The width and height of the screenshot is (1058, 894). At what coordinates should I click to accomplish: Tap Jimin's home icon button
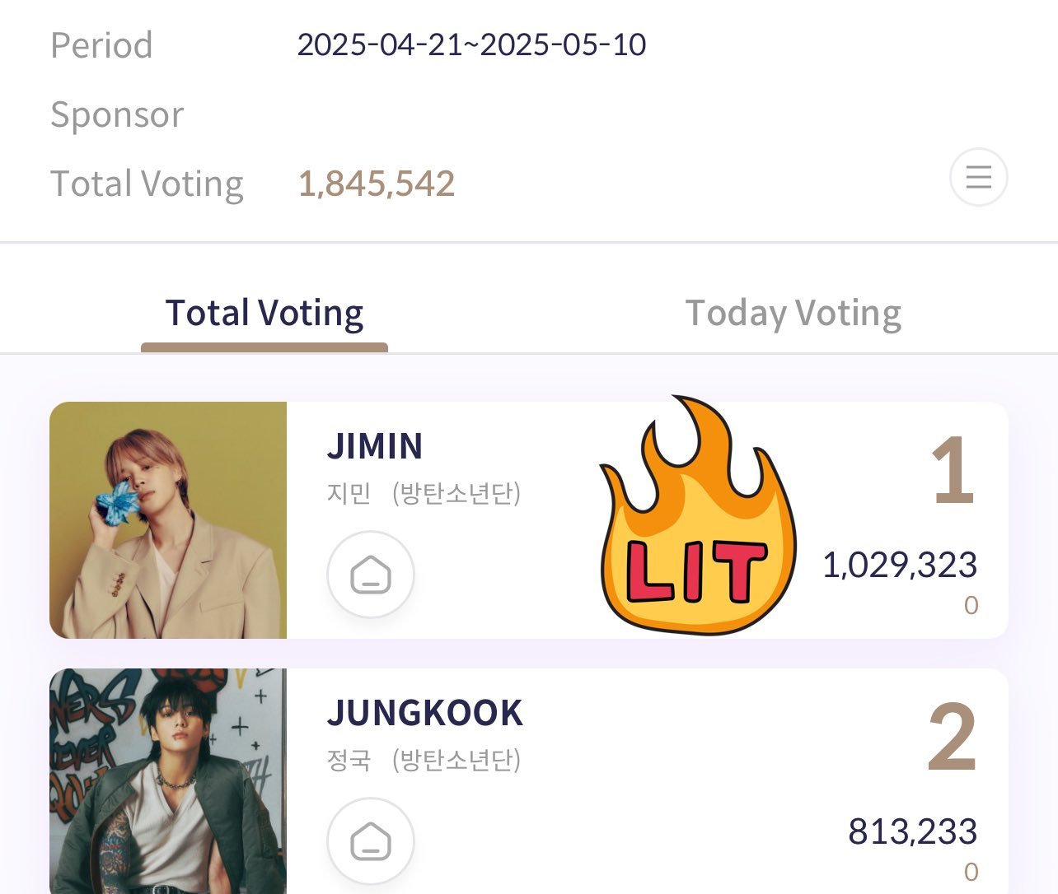[371, 575]
